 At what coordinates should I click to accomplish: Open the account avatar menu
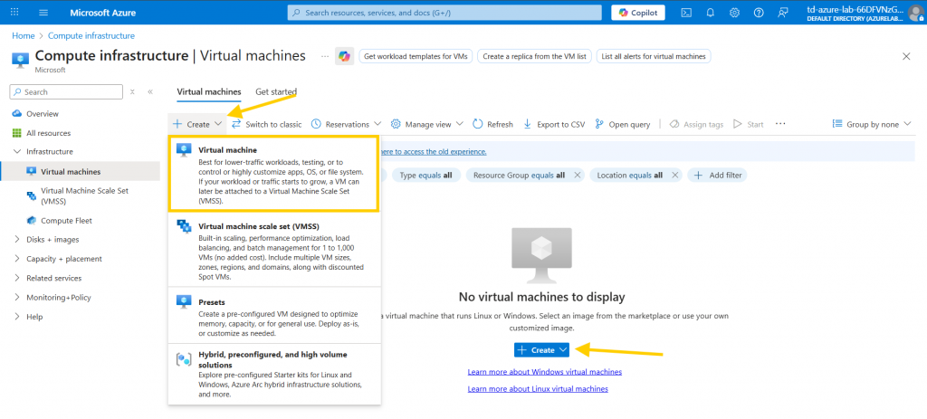[915, 13]
